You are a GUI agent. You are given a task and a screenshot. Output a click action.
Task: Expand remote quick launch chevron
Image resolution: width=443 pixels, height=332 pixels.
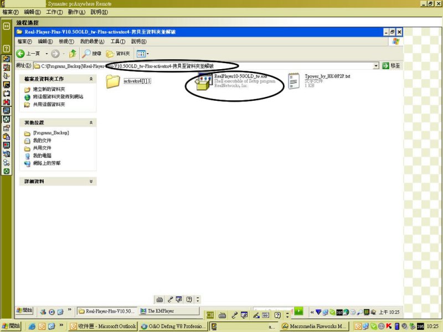70,310
